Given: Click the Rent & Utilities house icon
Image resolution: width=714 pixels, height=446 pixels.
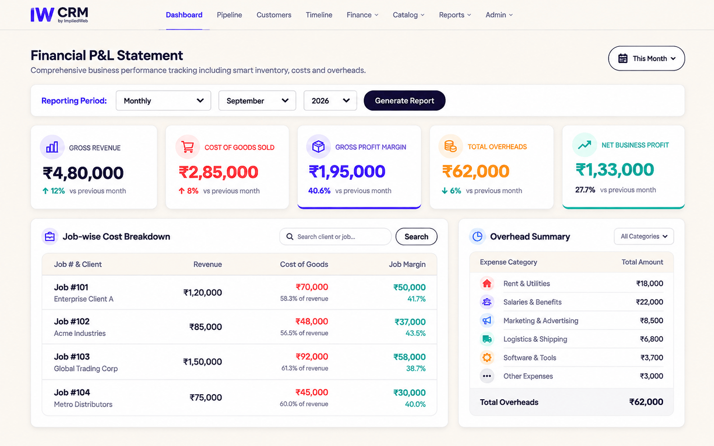Looking at the screenshot, I should [487, 283].
